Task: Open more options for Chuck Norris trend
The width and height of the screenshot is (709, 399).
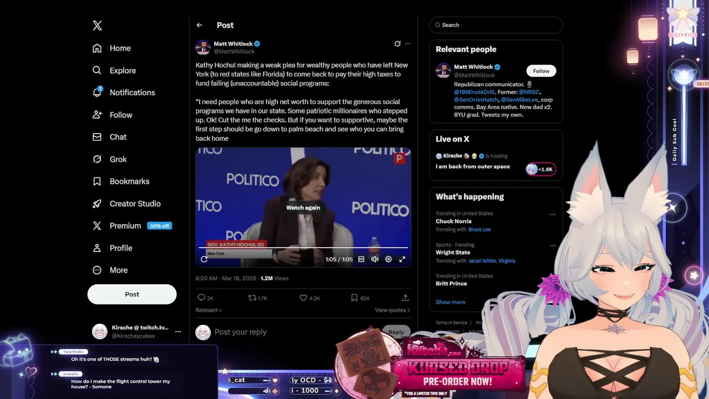Action: 552,214
